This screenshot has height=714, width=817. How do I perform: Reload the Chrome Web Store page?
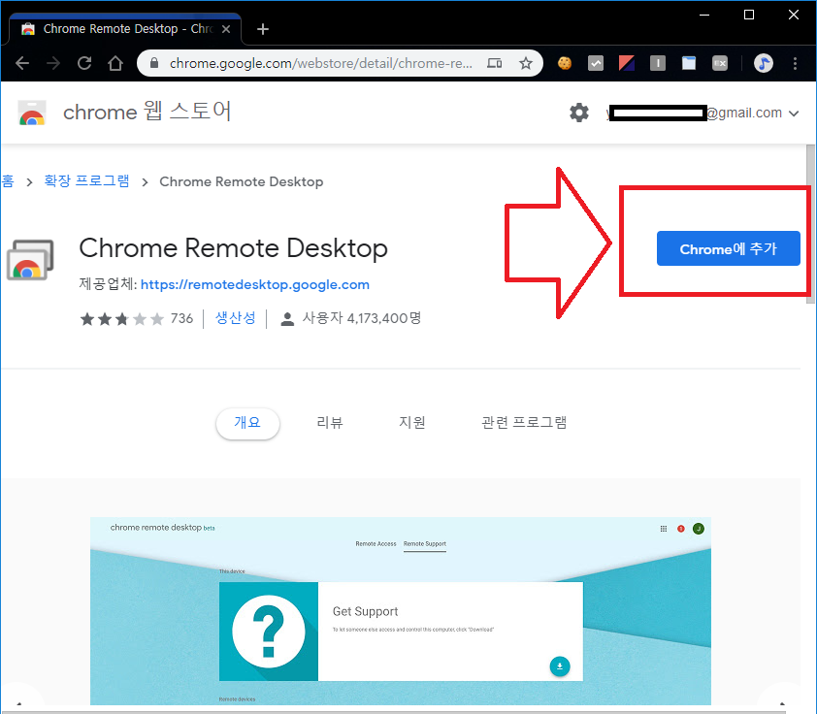[84, 63]
